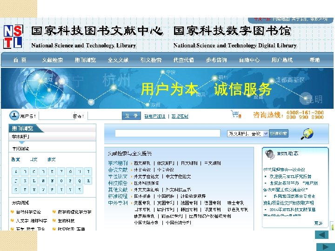The height and width of the screenshot is (251, 335).
Task: Open the 中国大陆专利 link
Action: 147,223
